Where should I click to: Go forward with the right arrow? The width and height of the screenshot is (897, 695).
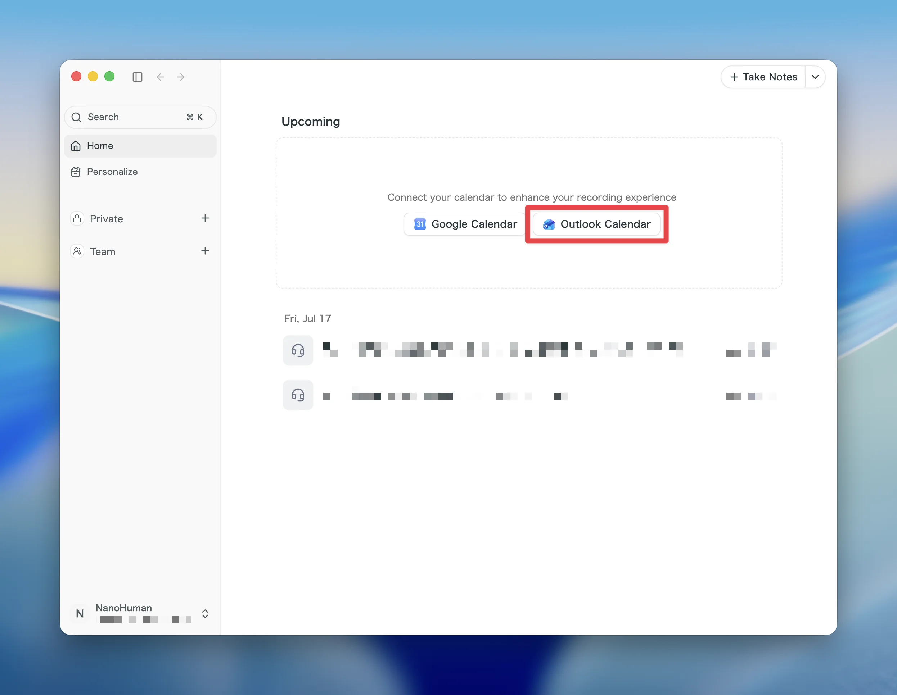click(x=181, y=77)
